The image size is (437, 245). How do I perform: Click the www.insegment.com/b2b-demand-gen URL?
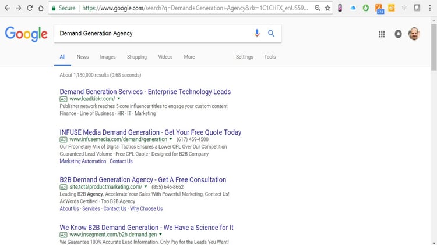point(113,235)
